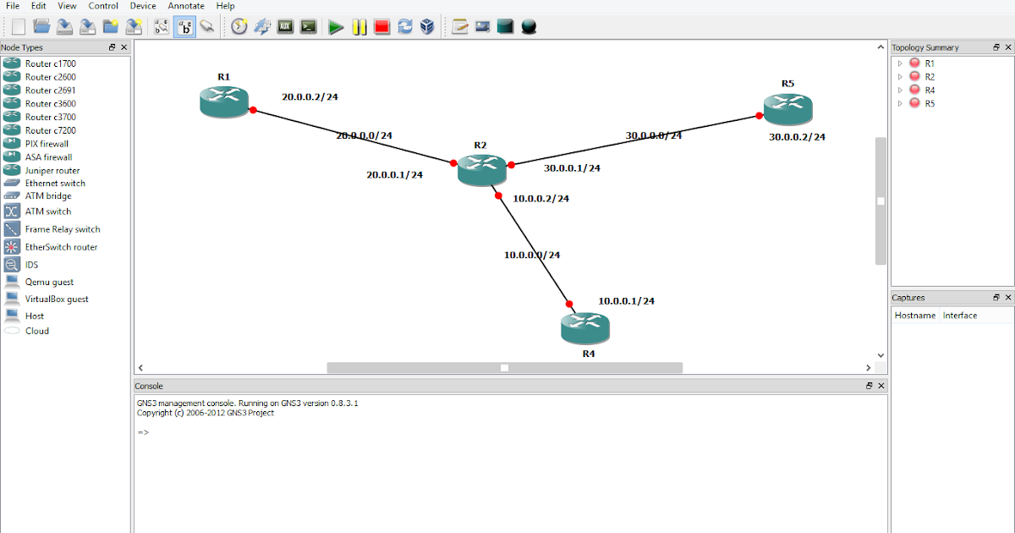
Task: Click the canvas vertical scrollbar thumb
Action: (881, 201)
